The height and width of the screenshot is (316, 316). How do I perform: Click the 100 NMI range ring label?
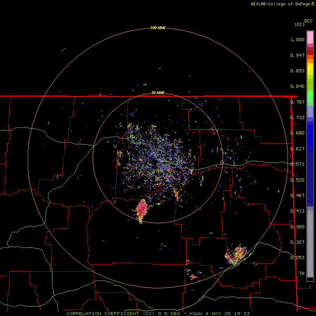coord(158,28)
